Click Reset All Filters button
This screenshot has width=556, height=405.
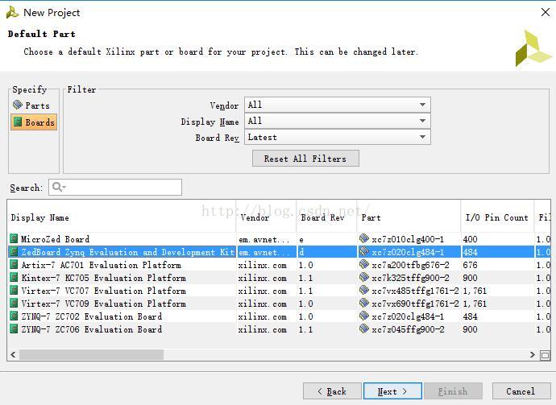click(305, 159)
